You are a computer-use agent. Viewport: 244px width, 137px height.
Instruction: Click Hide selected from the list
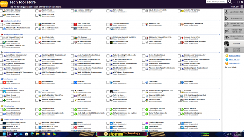click(x=234, y=31)
